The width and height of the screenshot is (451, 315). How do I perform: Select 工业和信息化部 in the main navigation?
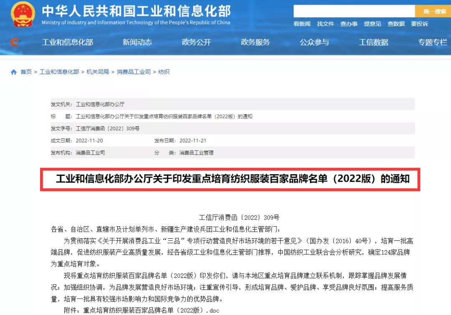68,42
